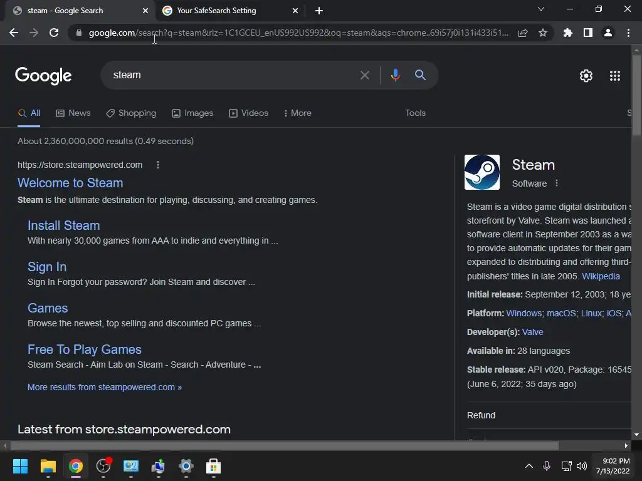Open Chrome side panel icon
642x481 pixels.
pyautogui.click(x=588, y=33)
